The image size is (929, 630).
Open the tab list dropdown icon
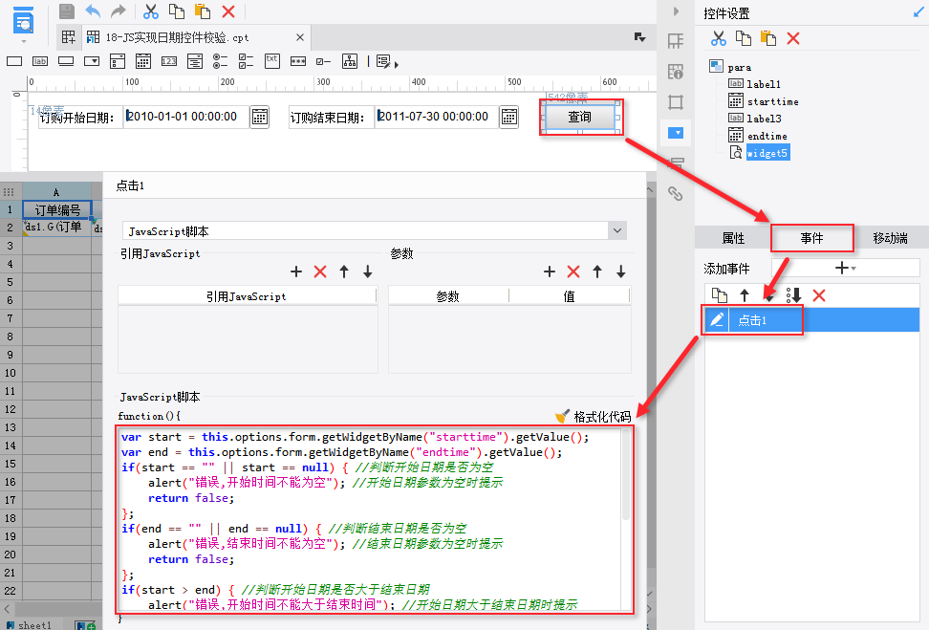tap(639, 37)
